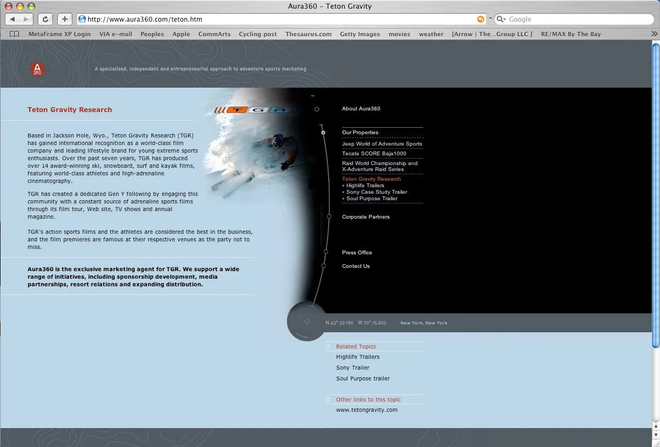Viewport: 660px width, 447px height.
Task: Open the weather bookmark
Action: 431,34
